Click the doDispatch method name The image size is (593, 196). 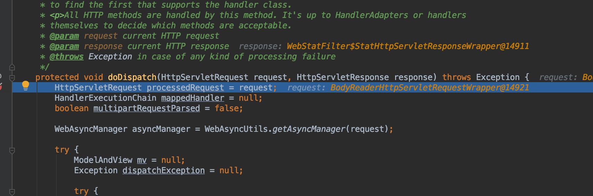pos(132,77)
